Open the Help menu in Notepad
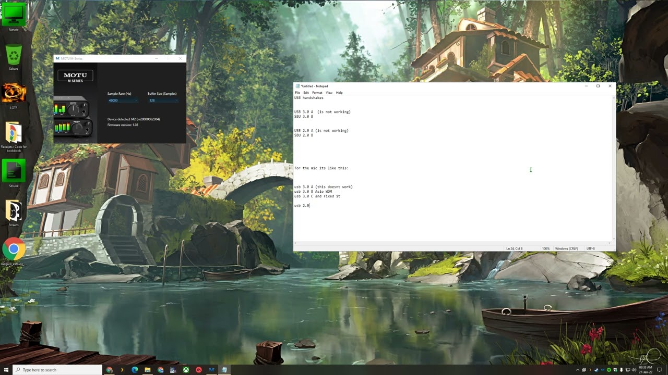This screenshot has height=375, width=668. (339, 93)
